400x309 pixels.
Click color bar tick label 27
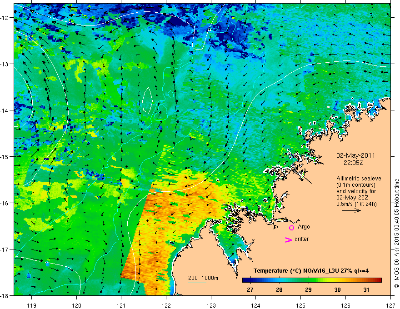coord(250,289)
